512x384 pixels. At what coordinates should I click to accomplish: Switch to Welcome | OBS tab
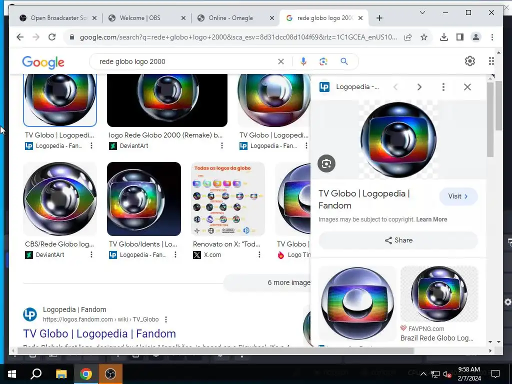click(x=147, y=18)
